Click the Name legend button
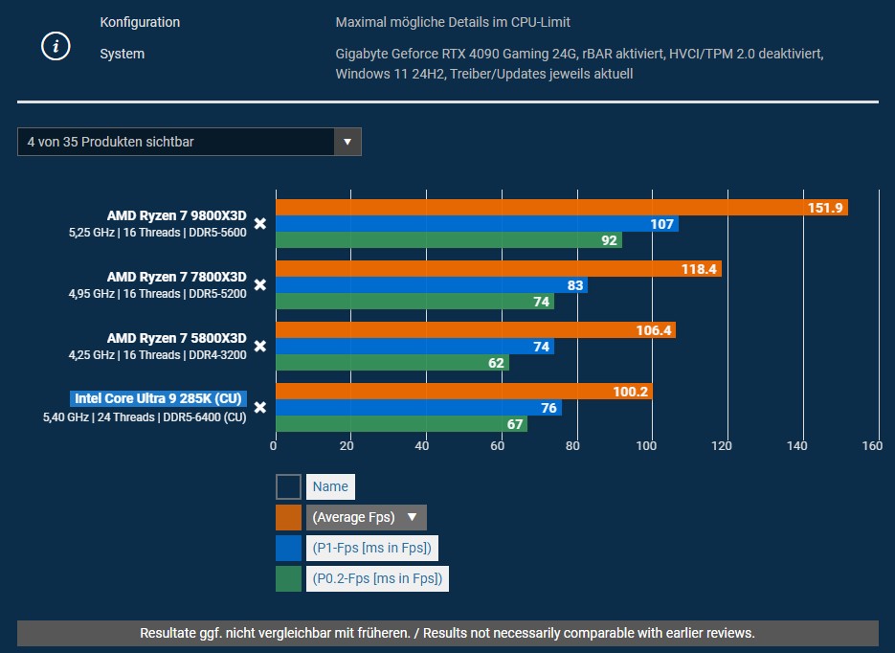 [x=330, y=486]
